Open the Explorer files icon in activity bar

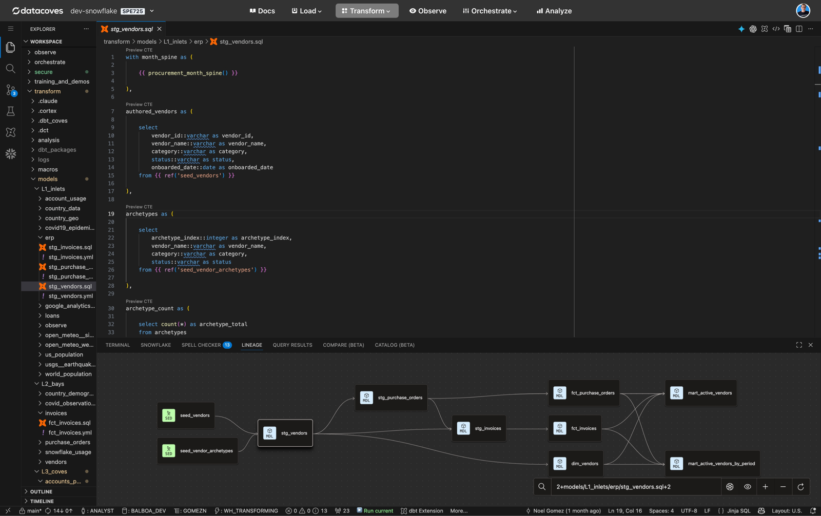(x=10, y=48)
